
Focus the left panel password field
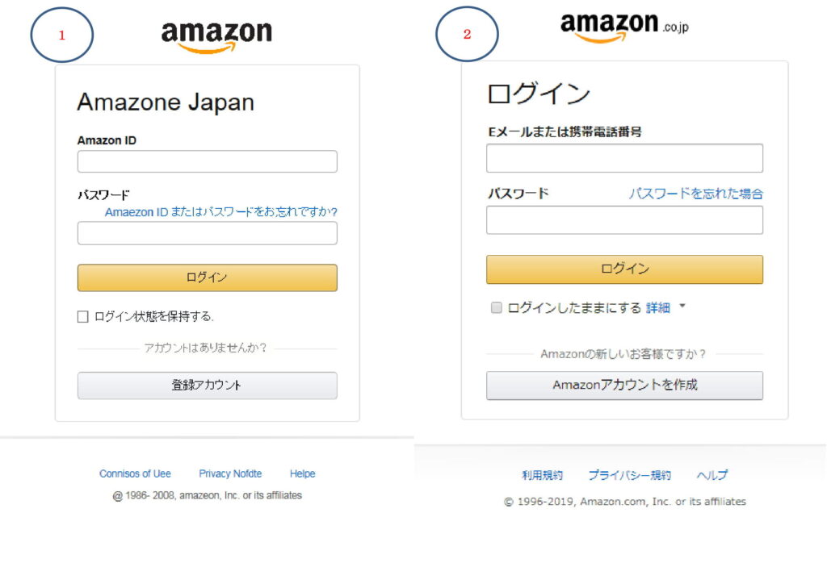pos(207,233)
